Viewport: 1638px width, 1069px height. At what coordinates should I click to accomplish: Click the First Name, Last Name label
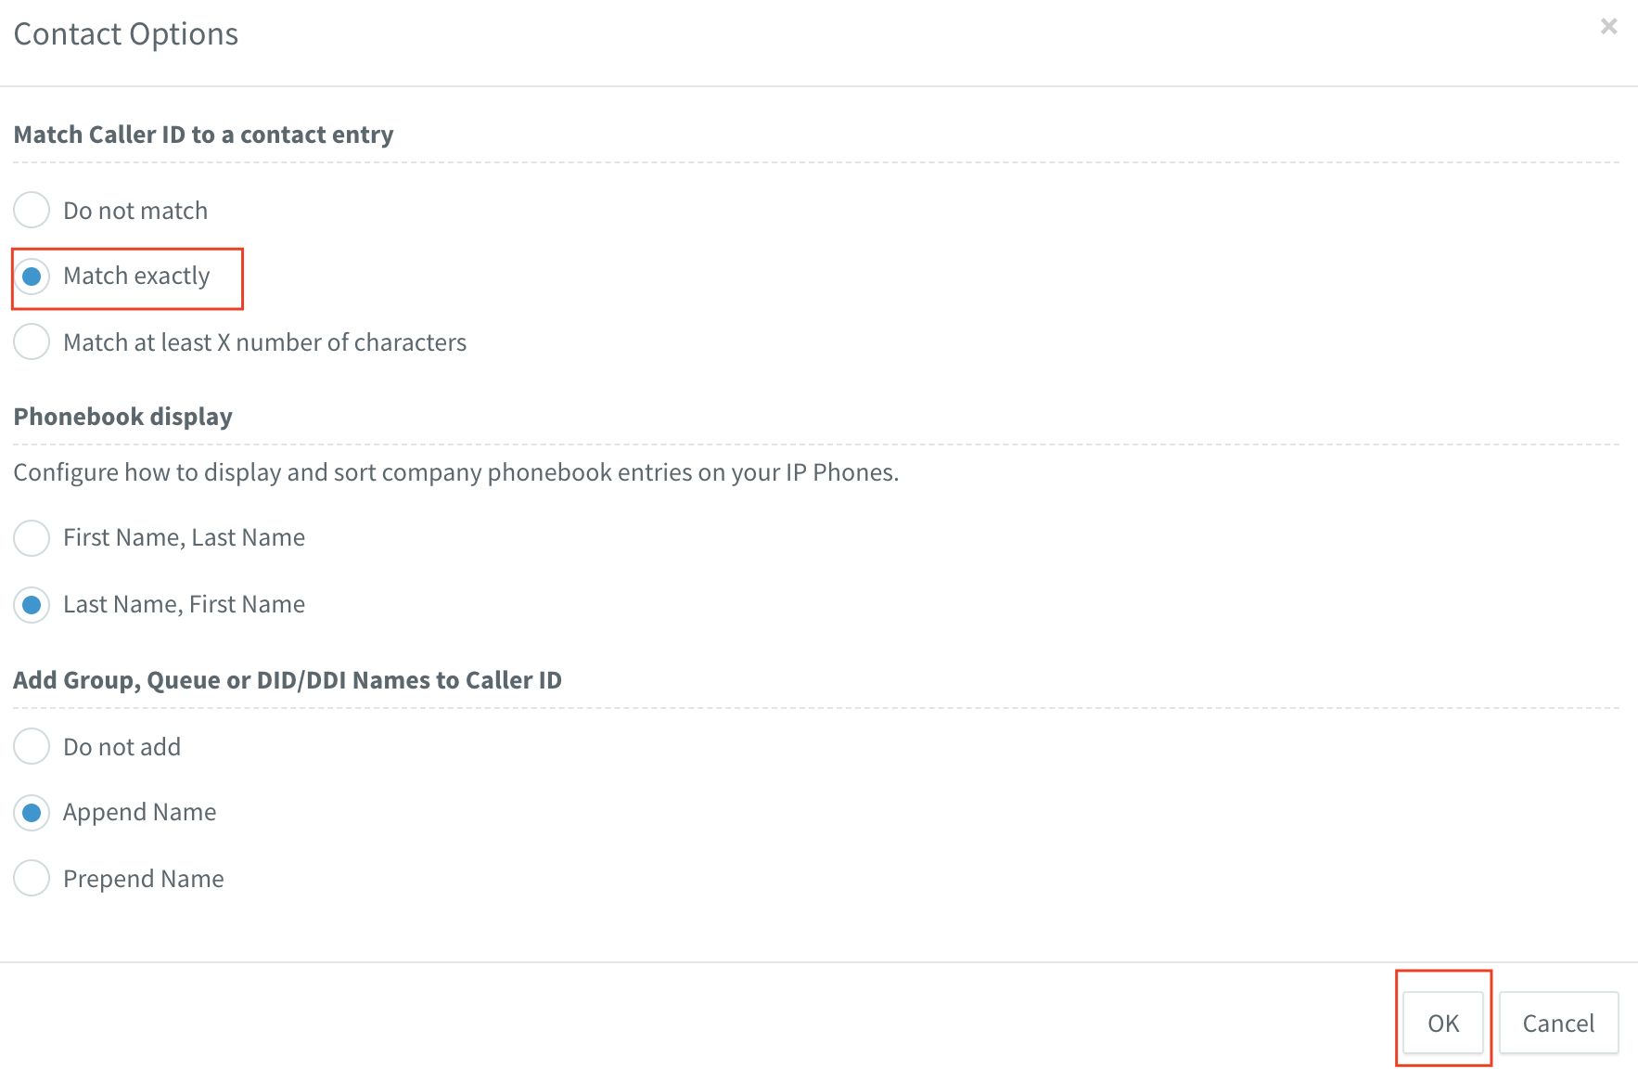pos(184,538)
